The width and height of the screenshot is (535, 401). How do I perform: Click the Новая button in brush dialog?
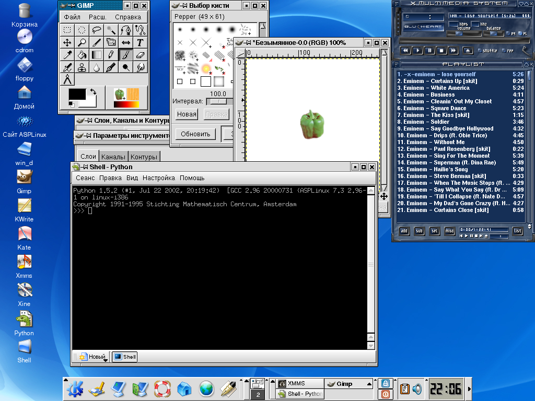[187, 114]
